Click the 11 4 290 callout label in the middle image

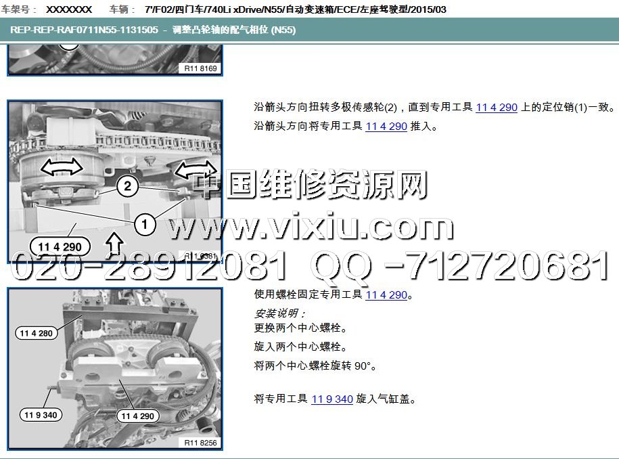60,247
